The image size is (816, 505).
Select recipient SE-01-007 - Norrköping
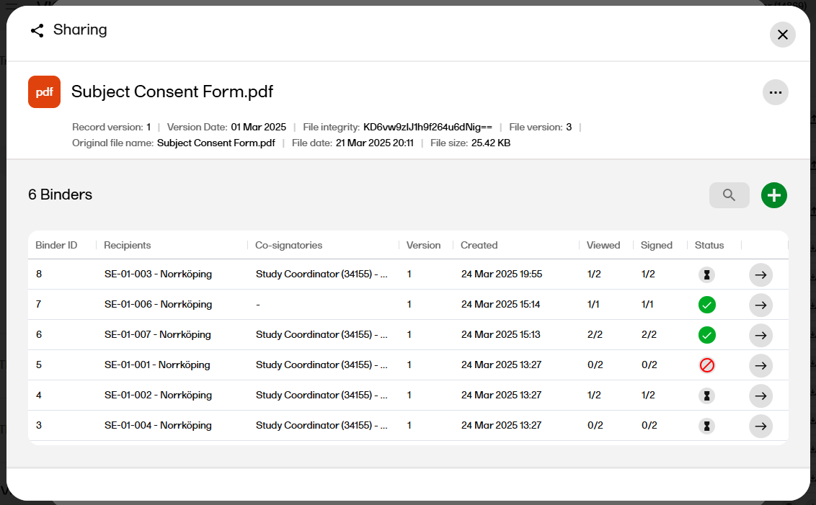point(157,335)
